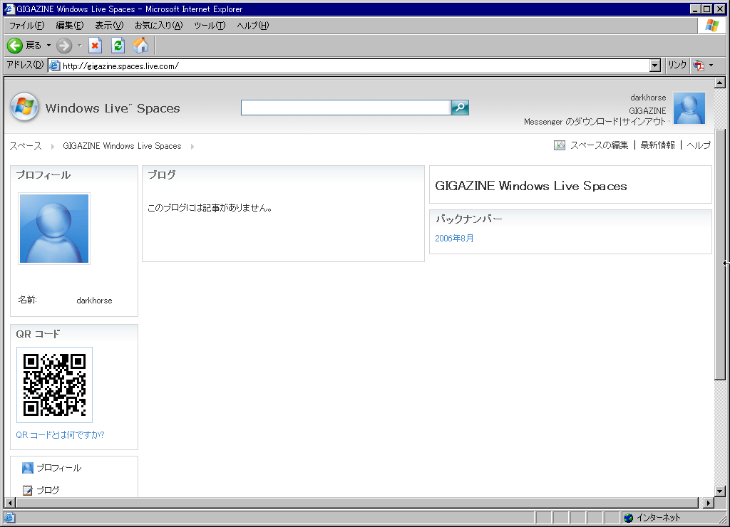Click the horizontal scrollbar thumb
This screenshot has width=730, height=527.
click(357, 503)
